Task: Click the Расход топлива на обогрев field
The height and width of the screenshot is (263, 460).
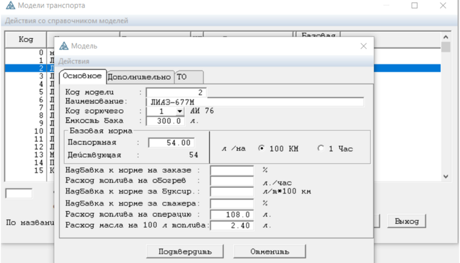Action: pyautogui.click(x=232, y=181)
